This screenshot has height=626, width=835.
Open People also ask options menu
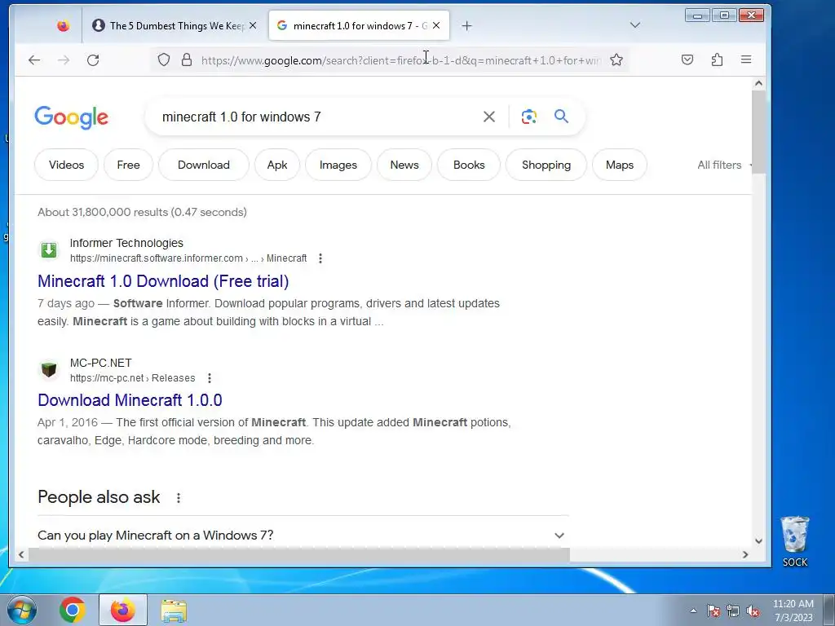pos(179,498)
